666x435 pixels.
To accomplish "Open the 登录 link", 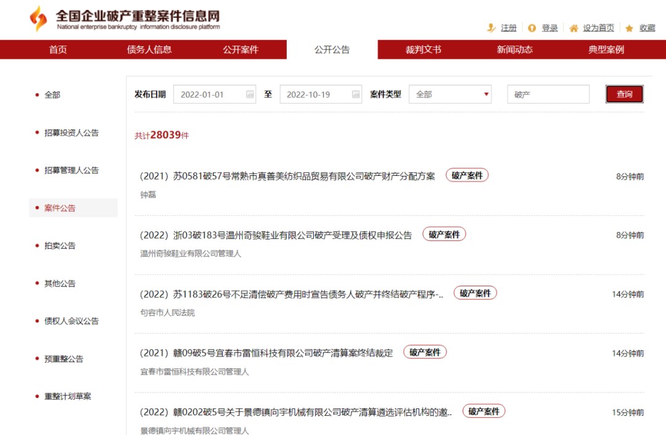I will (x=549, y=28).
